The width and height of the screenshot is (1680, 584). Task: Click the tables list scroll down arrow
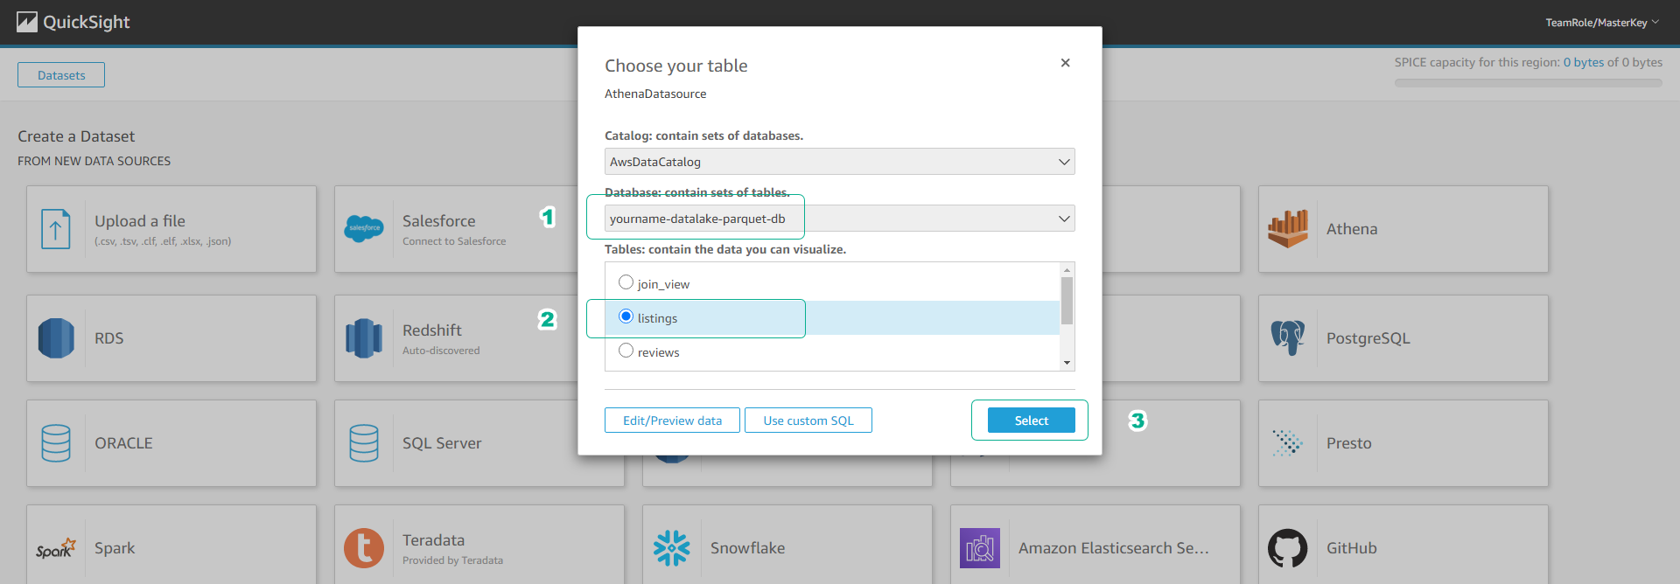[1067, 363]
